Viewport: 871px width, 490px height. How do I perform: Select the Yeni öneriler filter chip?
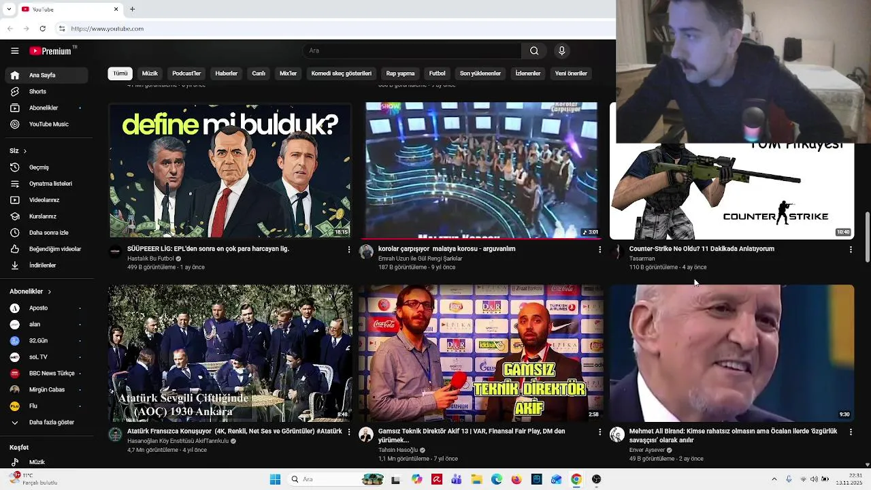click(571, 73)
